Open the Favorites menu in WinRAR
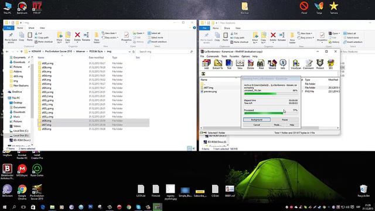 tap(234, 56)
